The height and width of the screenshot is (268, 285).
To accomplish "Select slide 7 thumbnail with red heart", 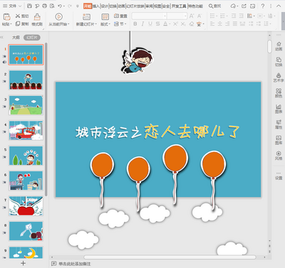I will point(26,205).
